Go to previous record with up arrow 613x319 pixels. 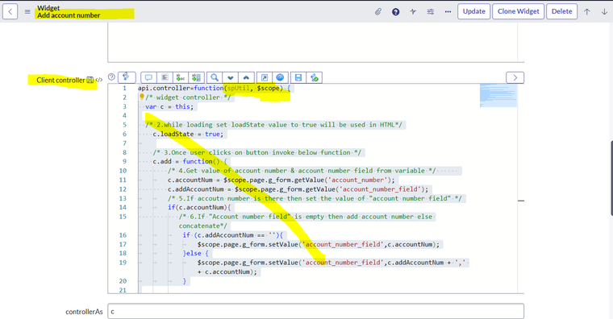587,12
